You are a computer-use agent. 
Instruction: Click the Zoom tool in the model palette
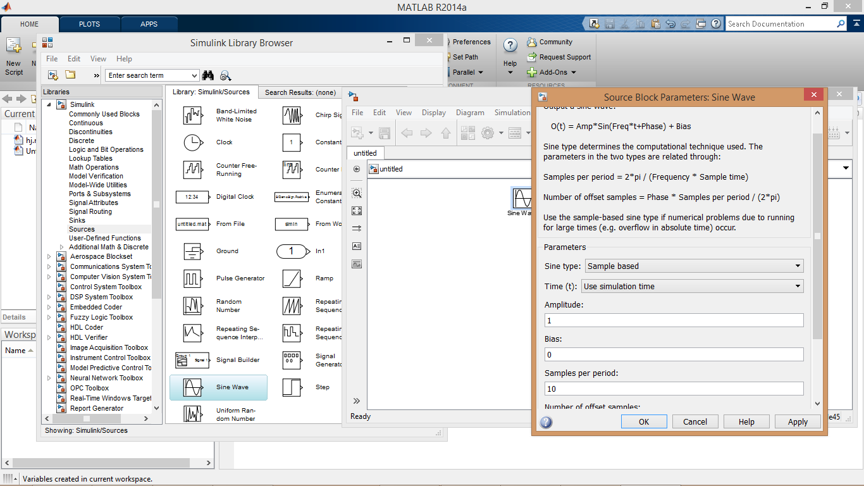357,194
